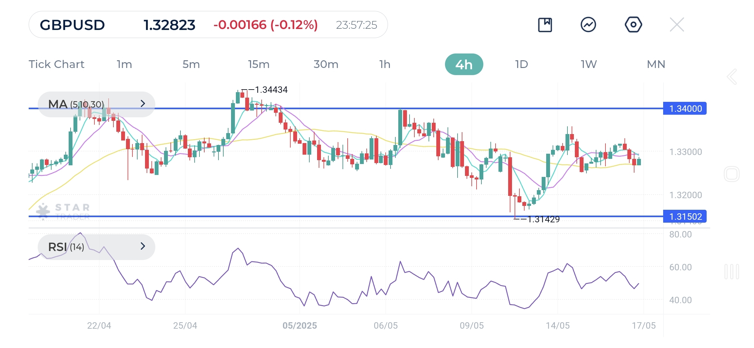The height and width of the screenshot is (348, 754).
Task: Open the chart settings gear icon
Action: (x=633, y=24)
